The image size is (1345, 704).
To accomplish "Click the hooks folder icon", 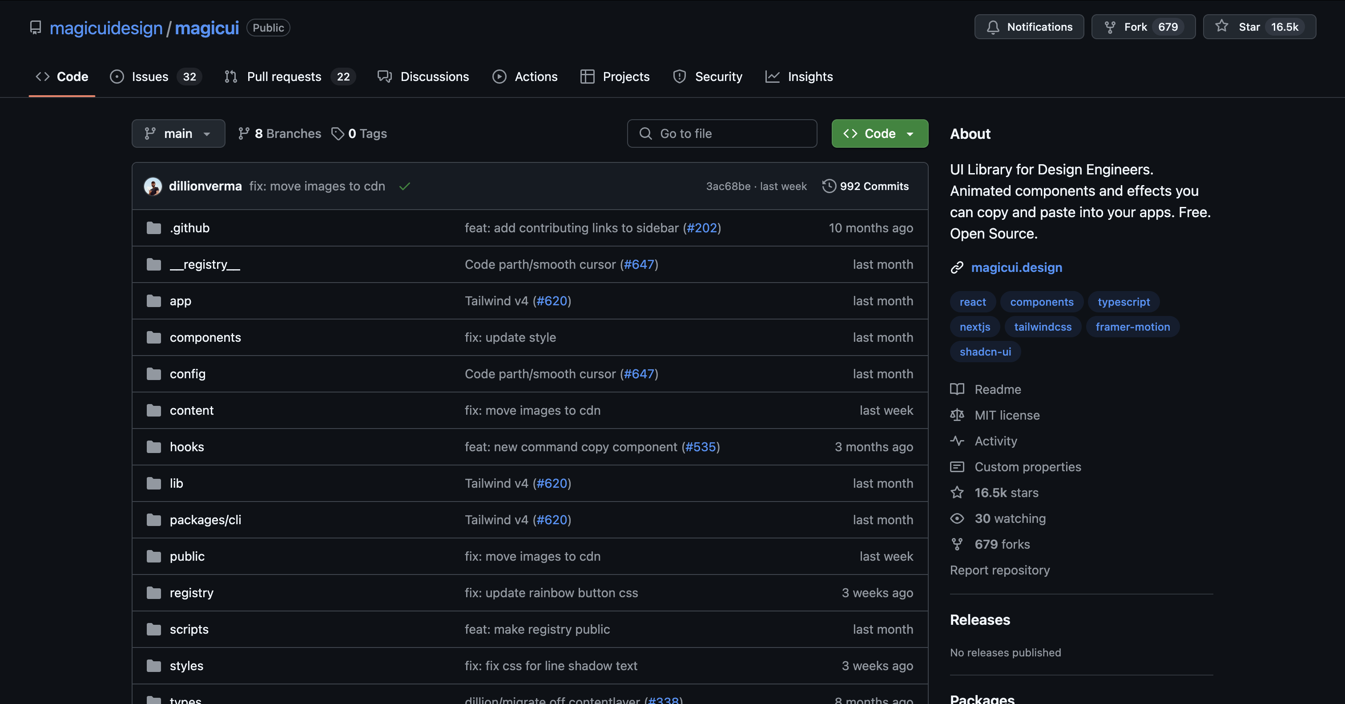I will coord(153,447).
